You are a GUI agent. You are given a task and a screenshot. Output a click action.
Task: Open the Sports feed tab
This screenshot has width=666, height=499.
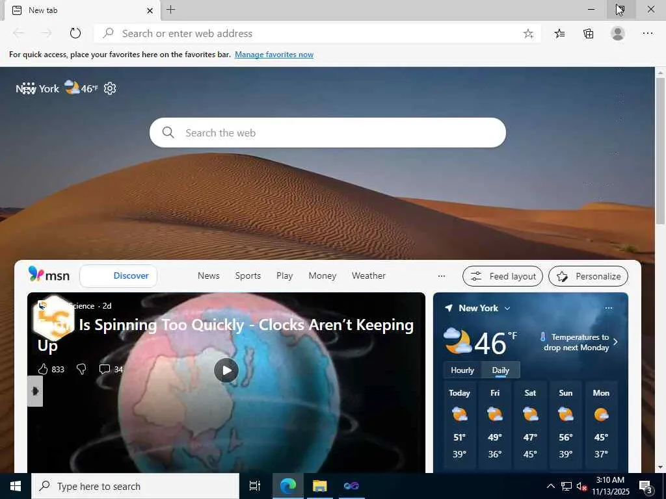click(248, 275)
